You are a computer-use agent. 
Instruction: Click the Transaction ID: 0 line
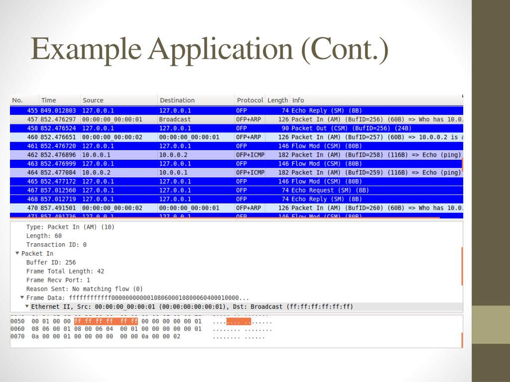[x=56, y=244]
